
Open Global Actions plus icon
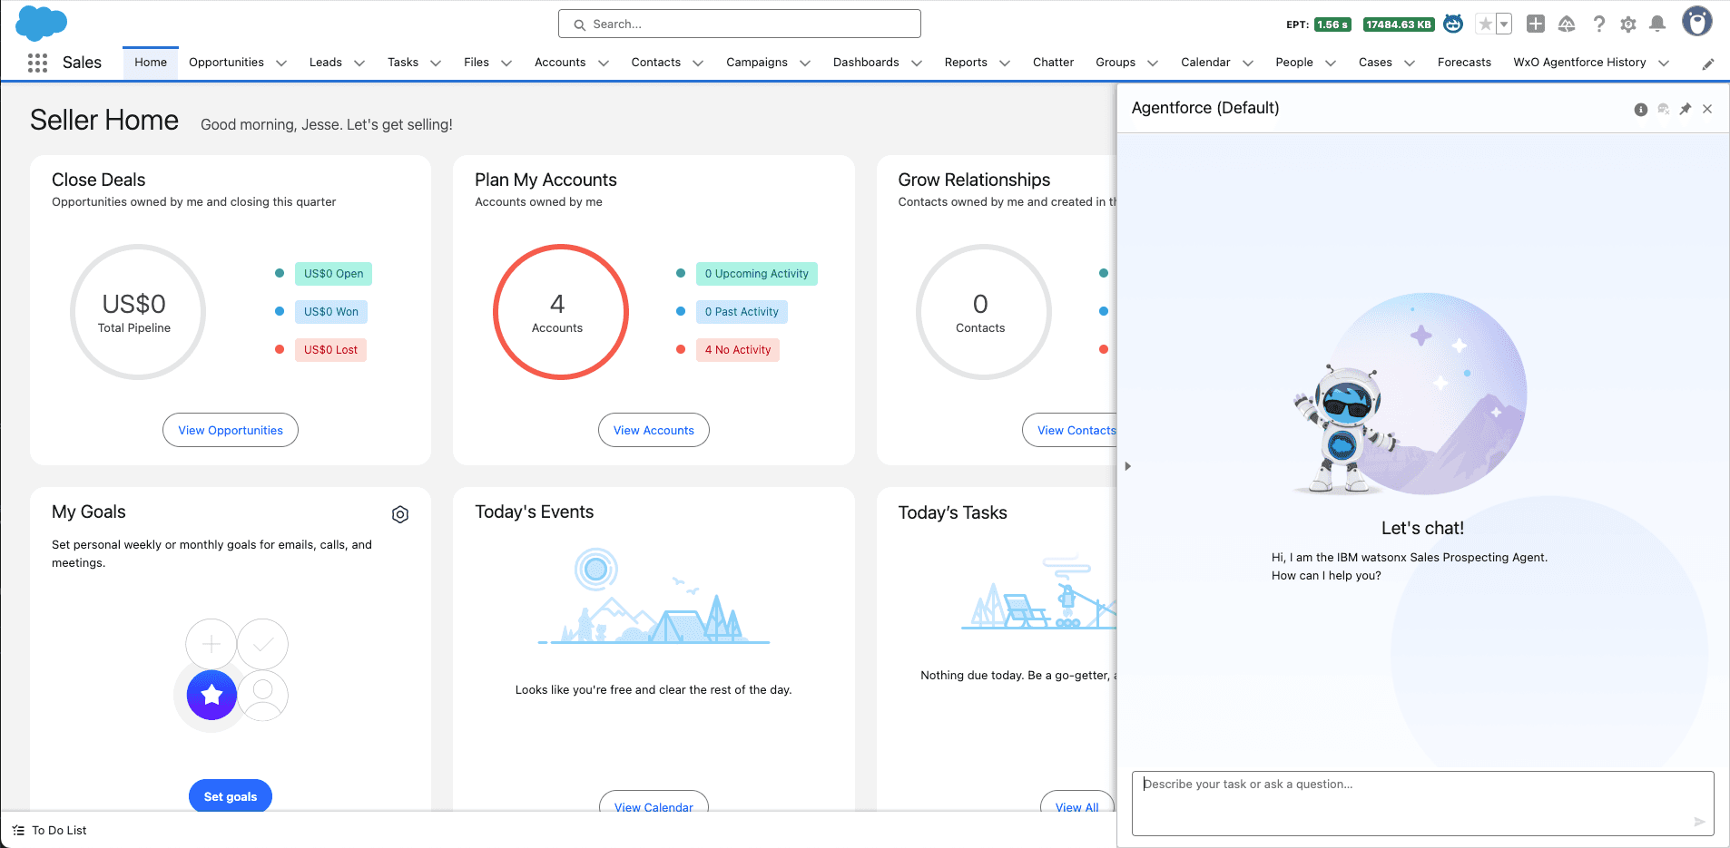point(1536,24)
